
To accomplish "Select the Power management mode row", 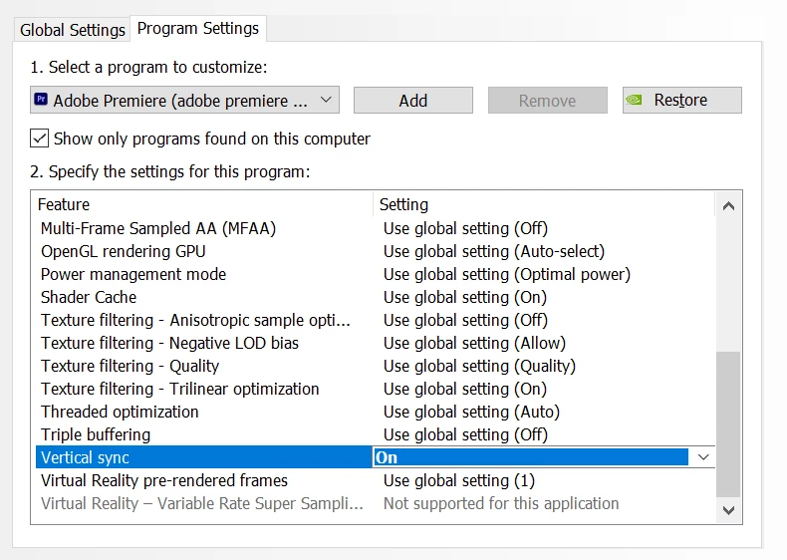I will tap(375, 274).
